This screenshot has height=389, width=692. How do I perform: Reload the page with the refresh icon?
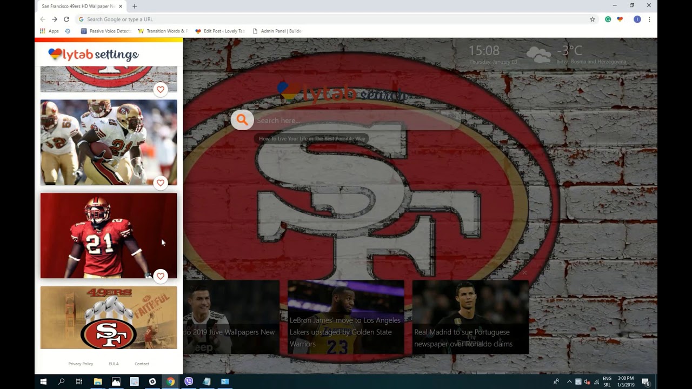(x=66, y=19)
